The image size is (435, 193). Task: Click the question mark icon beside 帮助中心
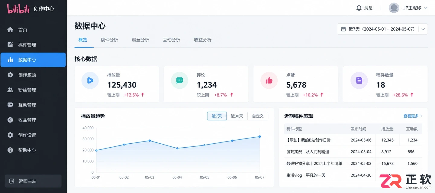click(x=10, y=150)
